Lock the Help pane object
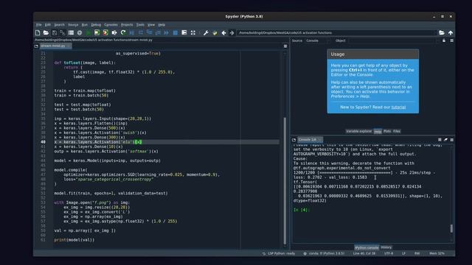 444,40
